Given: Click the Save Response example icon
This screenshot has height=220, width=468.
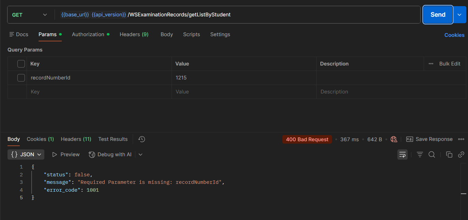Looking at the screenshot, I should click(410, 139).
